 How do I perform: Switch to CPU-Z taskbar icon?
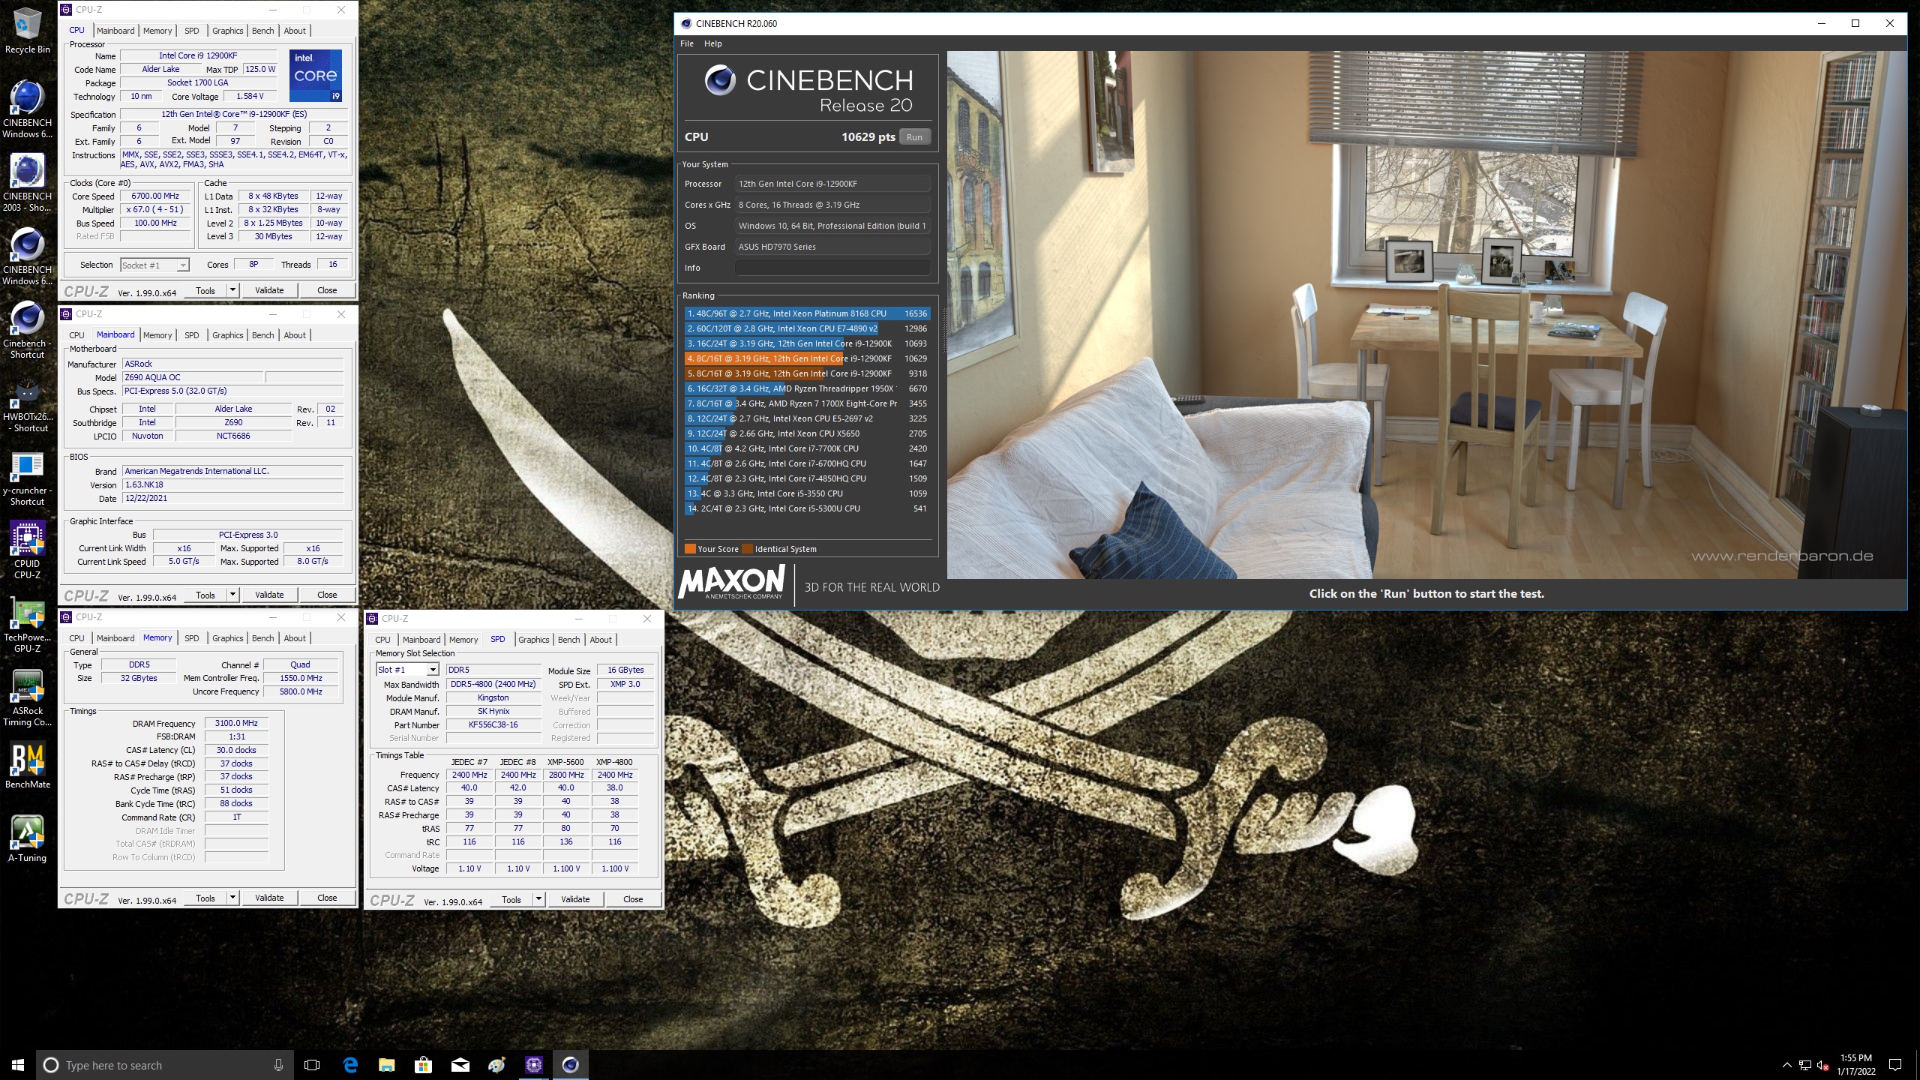pyautogui.click(x=534, y=1065)
